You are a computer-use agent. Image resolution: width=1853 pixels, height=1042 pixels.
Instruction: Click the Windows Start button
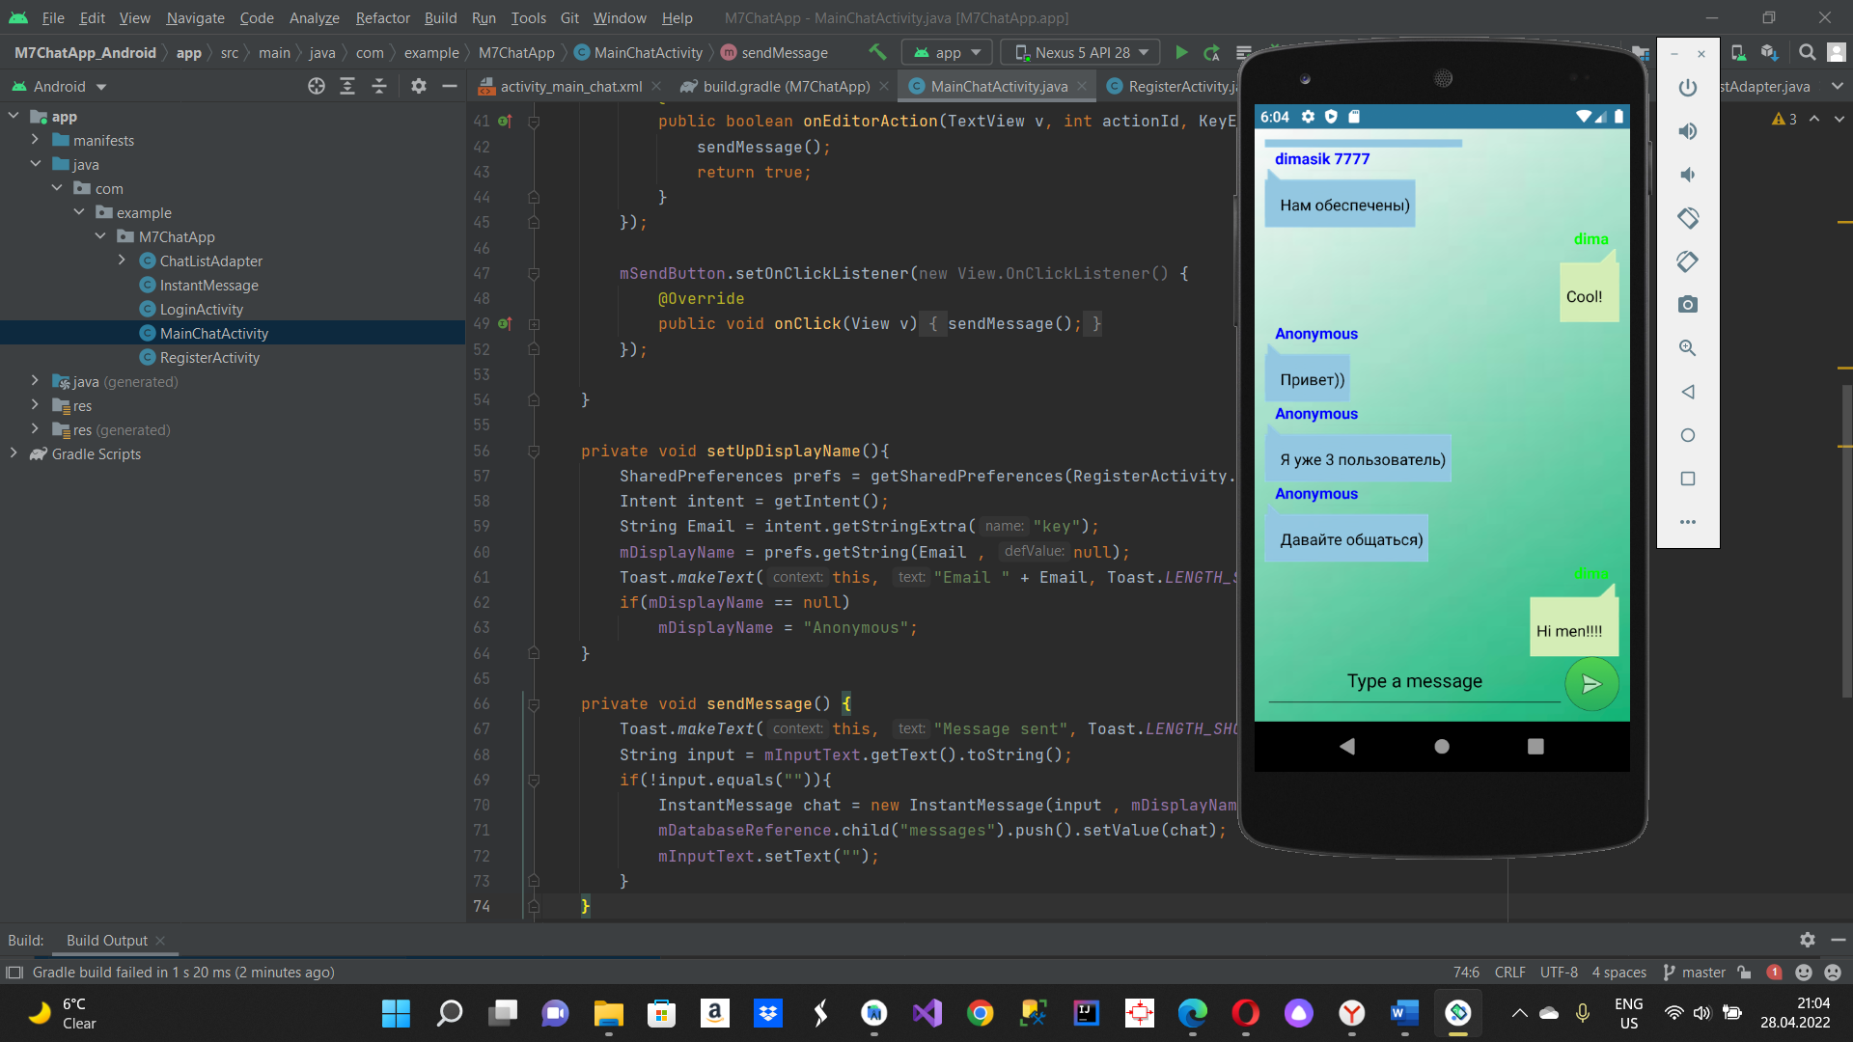396,1013
